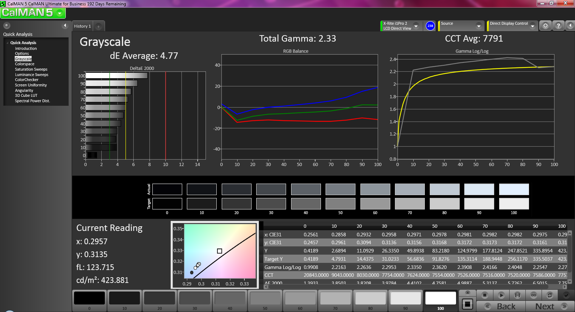The image size is (575, 312).
Task: Collapse the right side panel arrow
Action: [x=570, y=26]
